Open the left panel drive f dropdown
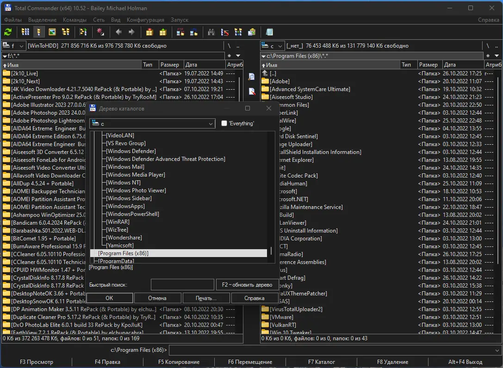 coord(14,46)
